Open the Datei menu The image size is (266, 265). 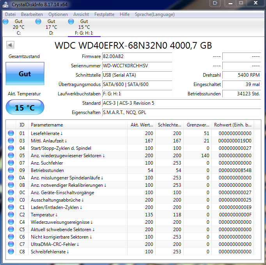tap(11, 14)
